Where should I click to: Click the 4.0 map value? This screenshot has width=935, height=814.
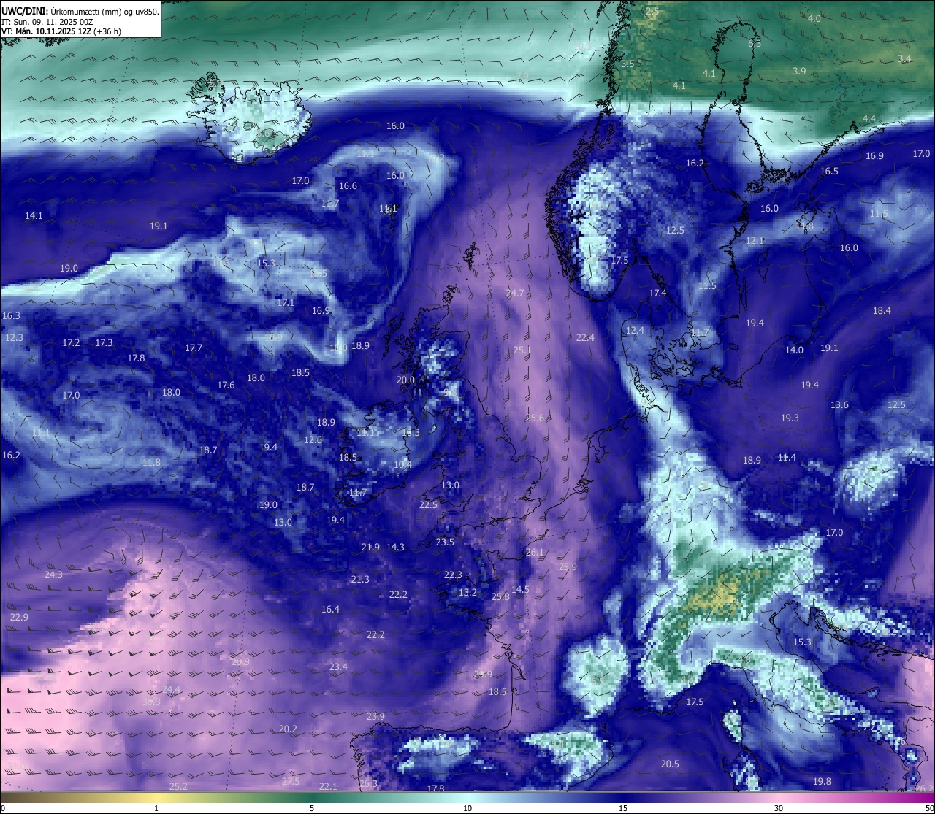point(814,18)
